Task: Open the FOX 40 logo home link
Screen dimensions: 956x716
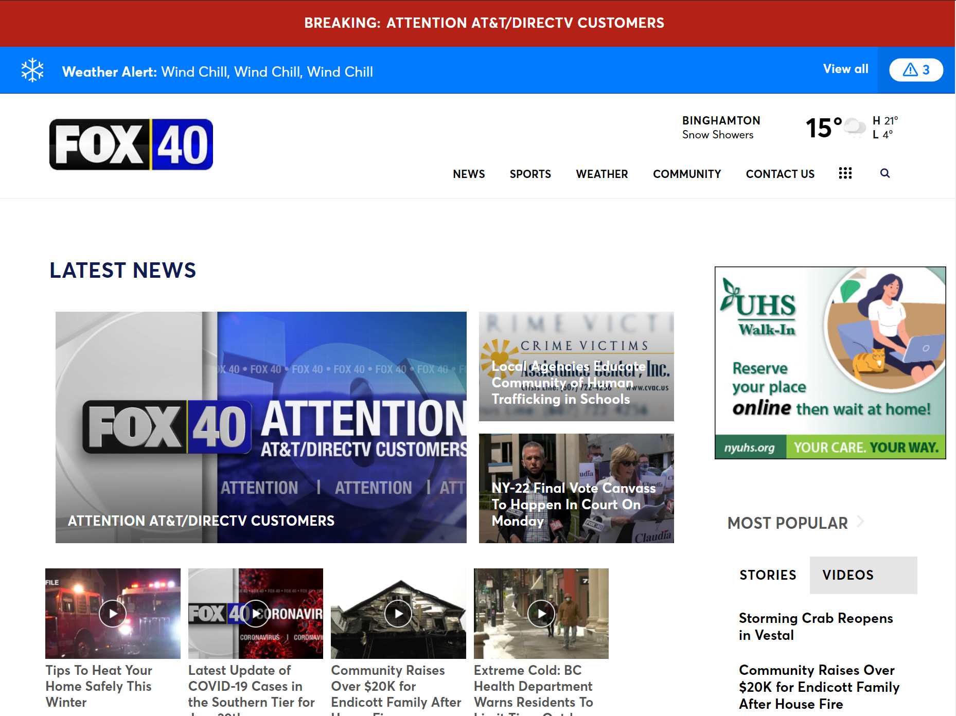Action: coord(131,145)
